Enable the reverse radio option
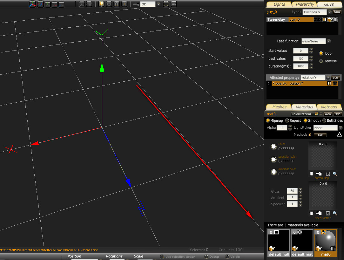344x260 pixels. click(321, 61)
